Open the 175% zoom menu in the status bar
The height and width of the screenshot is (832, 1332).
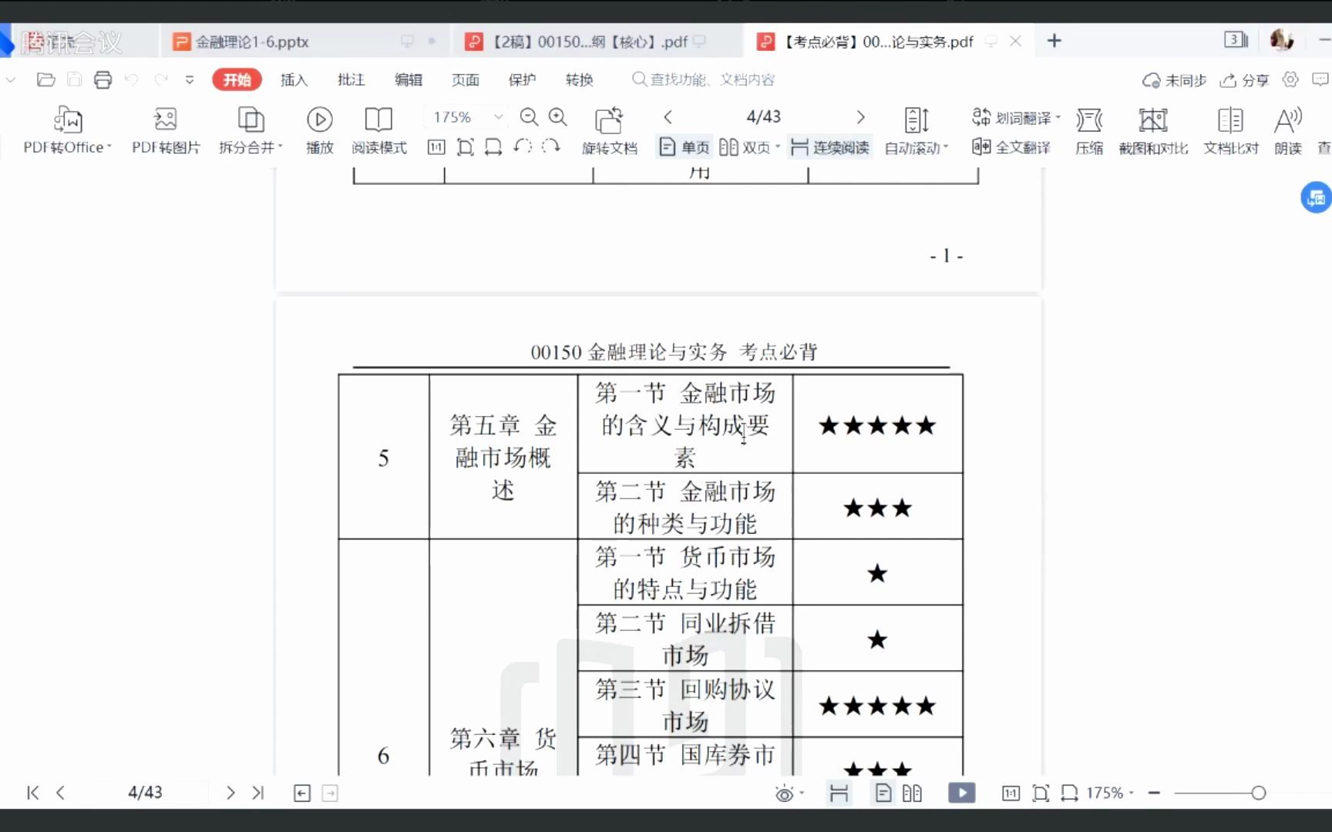[x=1109, y=793]
